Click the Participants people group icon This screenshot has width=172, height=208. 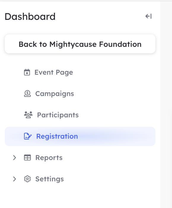tap(28, 115)
